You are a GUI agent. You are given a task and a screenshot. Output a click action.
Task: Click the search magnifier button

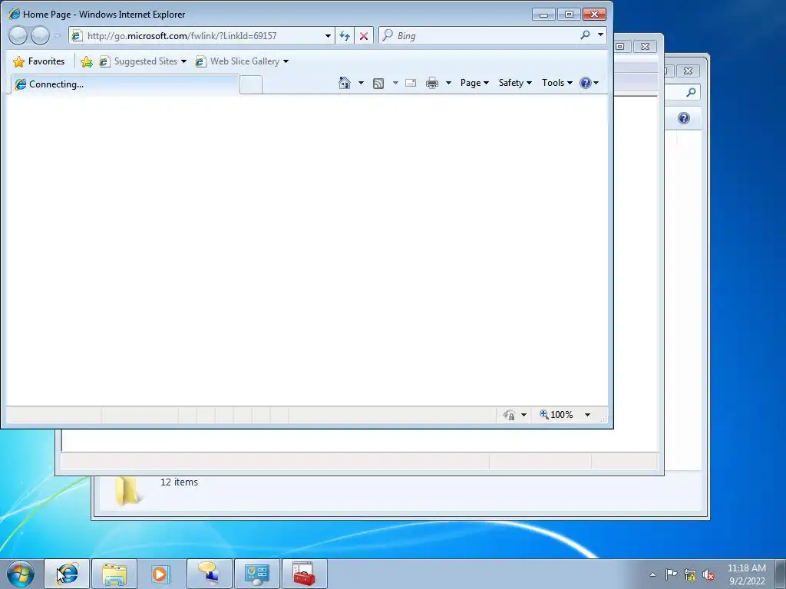point(585,35)
